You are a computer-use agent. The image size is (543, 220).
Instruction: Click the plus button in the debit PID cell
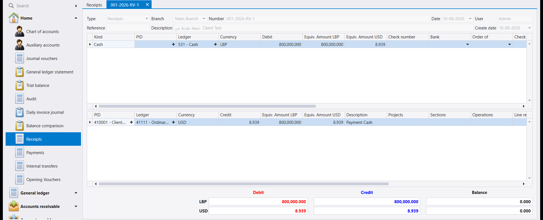tap(173, 44)
